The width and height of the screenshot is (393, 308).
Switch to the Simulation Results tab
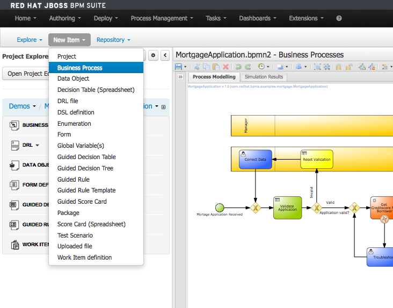click(264, 77)
